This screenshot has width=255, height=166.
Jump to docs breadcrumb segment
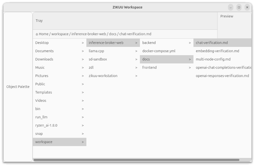tap(113, 34)
